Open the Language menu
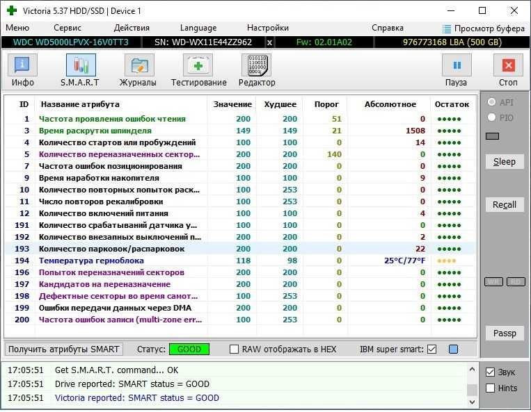 [x=198, y=28]
